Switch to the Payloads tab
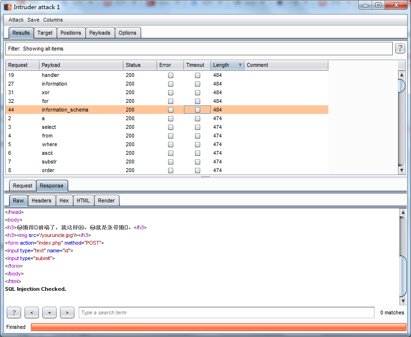Screen dimensions: 411x337 click(x=100, y=33)
